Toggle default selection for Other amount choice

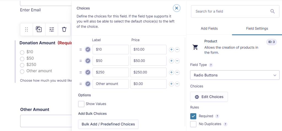[88, 84]
